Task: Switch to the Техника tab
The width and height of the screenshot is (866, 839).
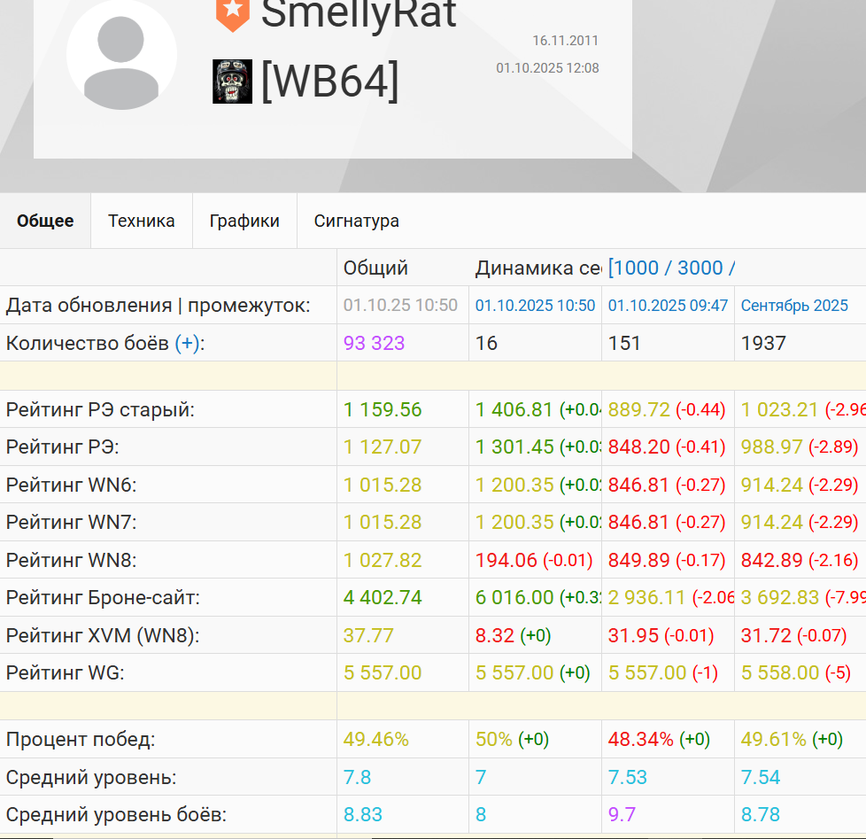Action: [x=142, y=221]
